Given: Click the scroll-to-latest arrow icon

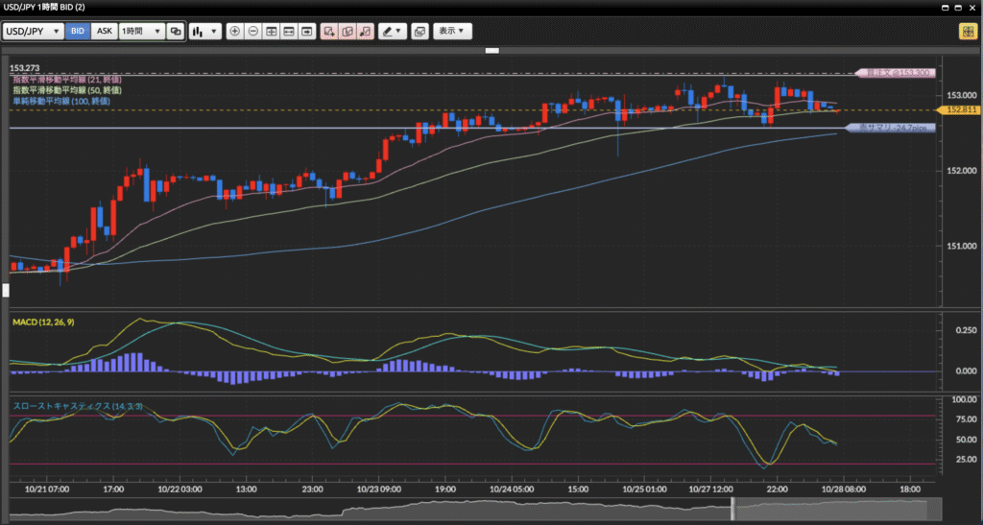Looking at the screenshot, I should click(307, 31).
